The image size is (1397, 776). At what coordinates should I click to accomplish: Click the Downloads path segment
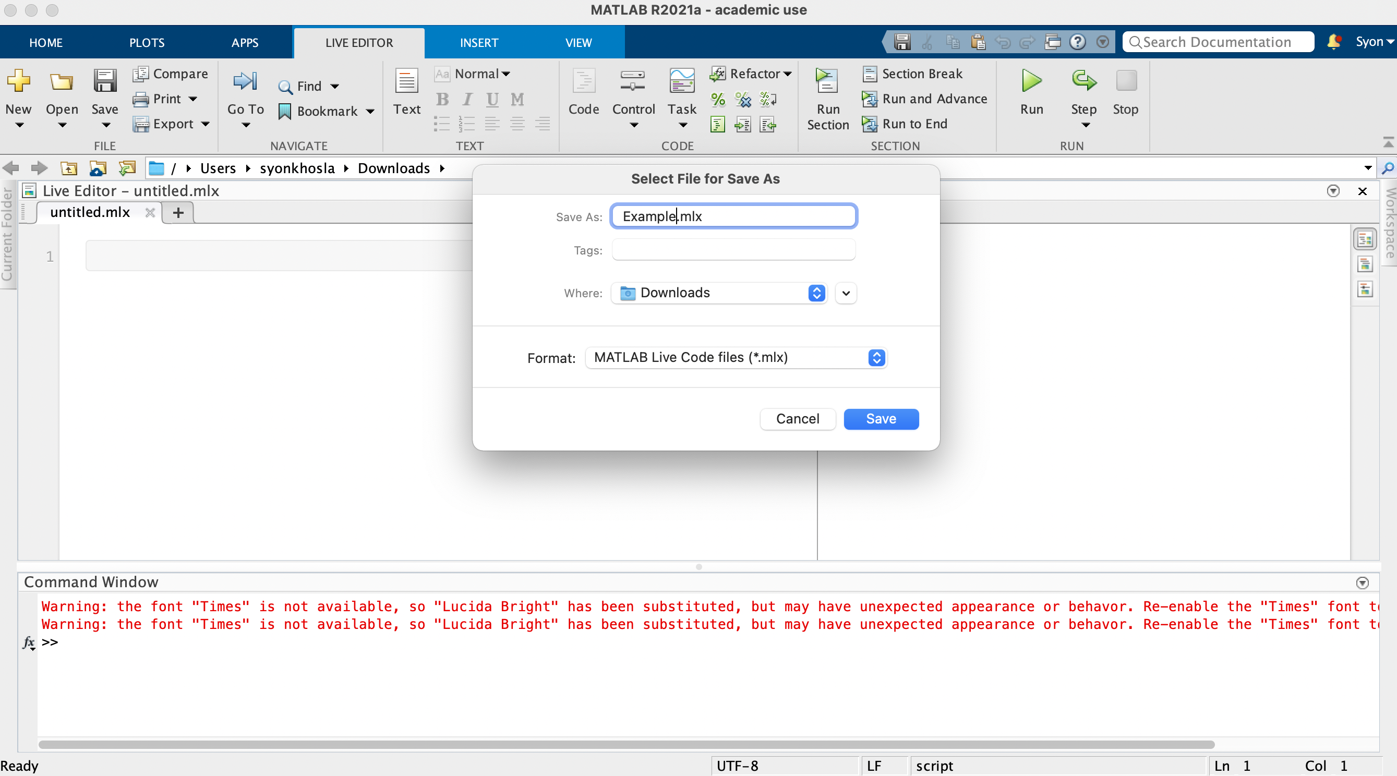coord(394,168)
